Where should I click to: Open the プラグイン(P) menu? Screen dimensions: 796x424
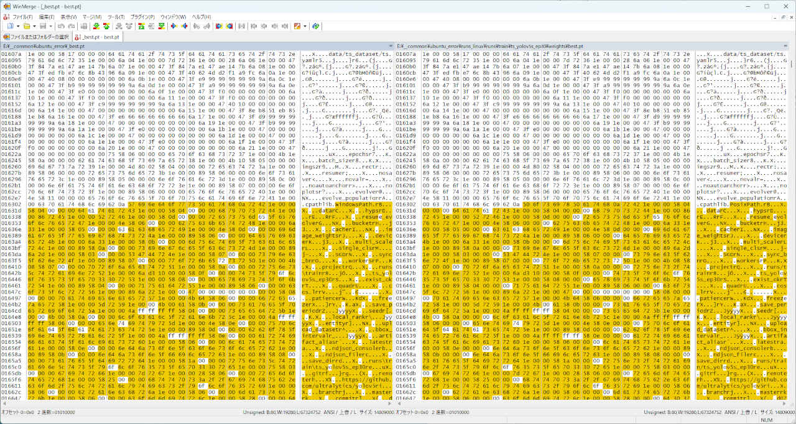point(143,16)
